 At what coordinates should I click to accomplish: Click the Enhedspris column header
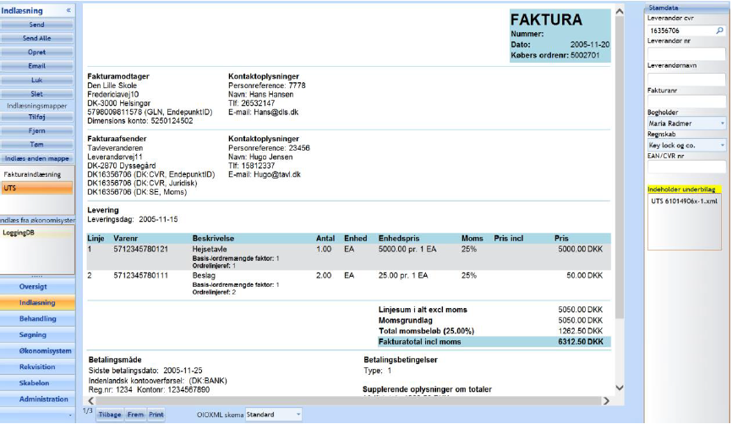399,238
